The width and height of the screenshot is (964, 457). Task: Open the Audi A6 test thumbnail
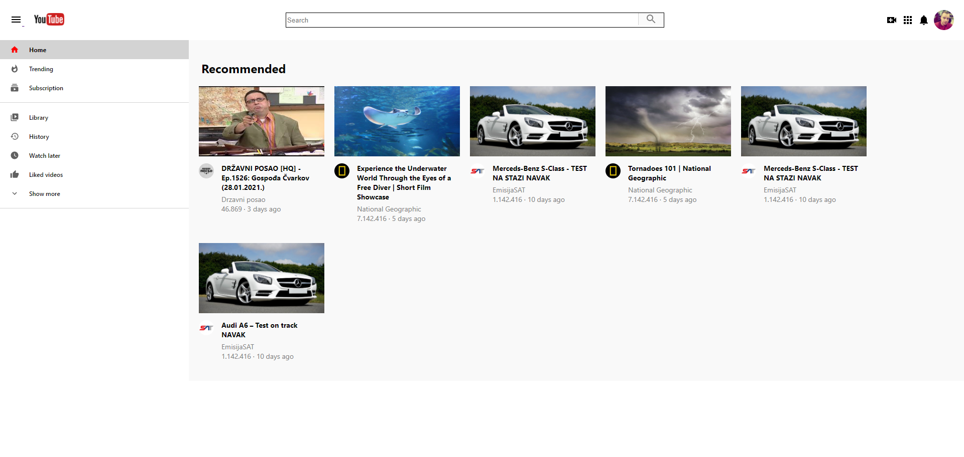tap(261, 278)
